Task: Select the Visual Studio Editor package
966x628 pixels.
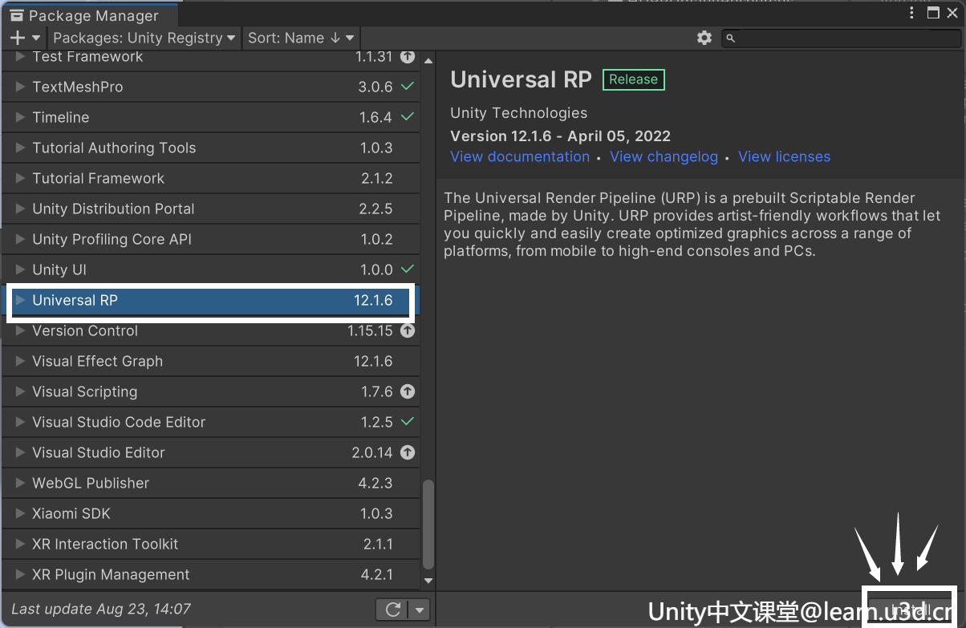Action: [x=210, y=452]
